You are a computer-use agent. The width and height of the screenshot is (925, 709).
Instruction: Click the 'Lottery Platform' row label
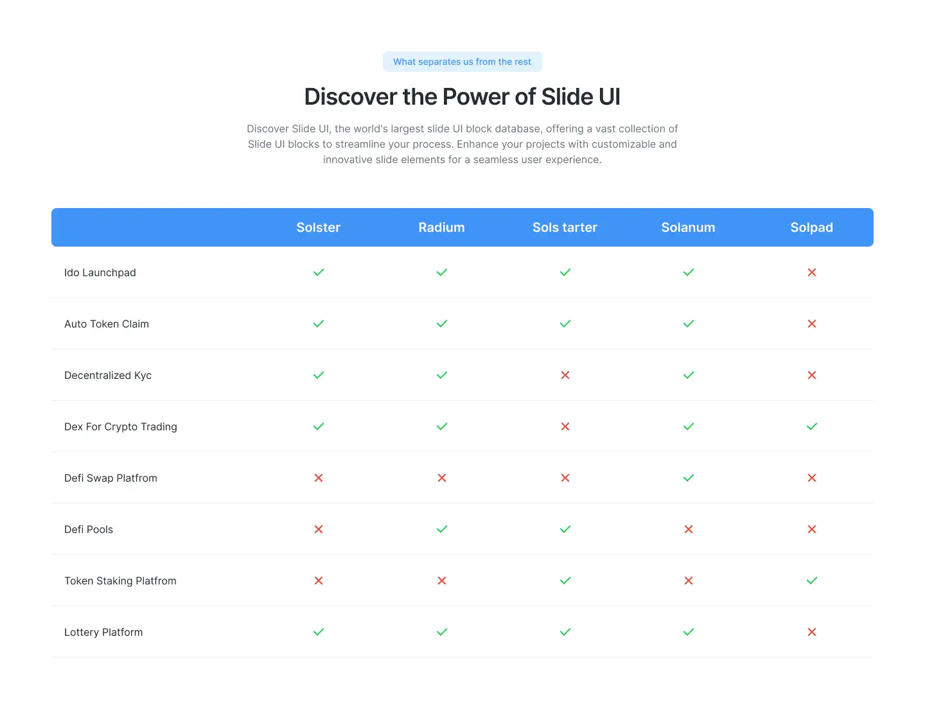point(103,632)
